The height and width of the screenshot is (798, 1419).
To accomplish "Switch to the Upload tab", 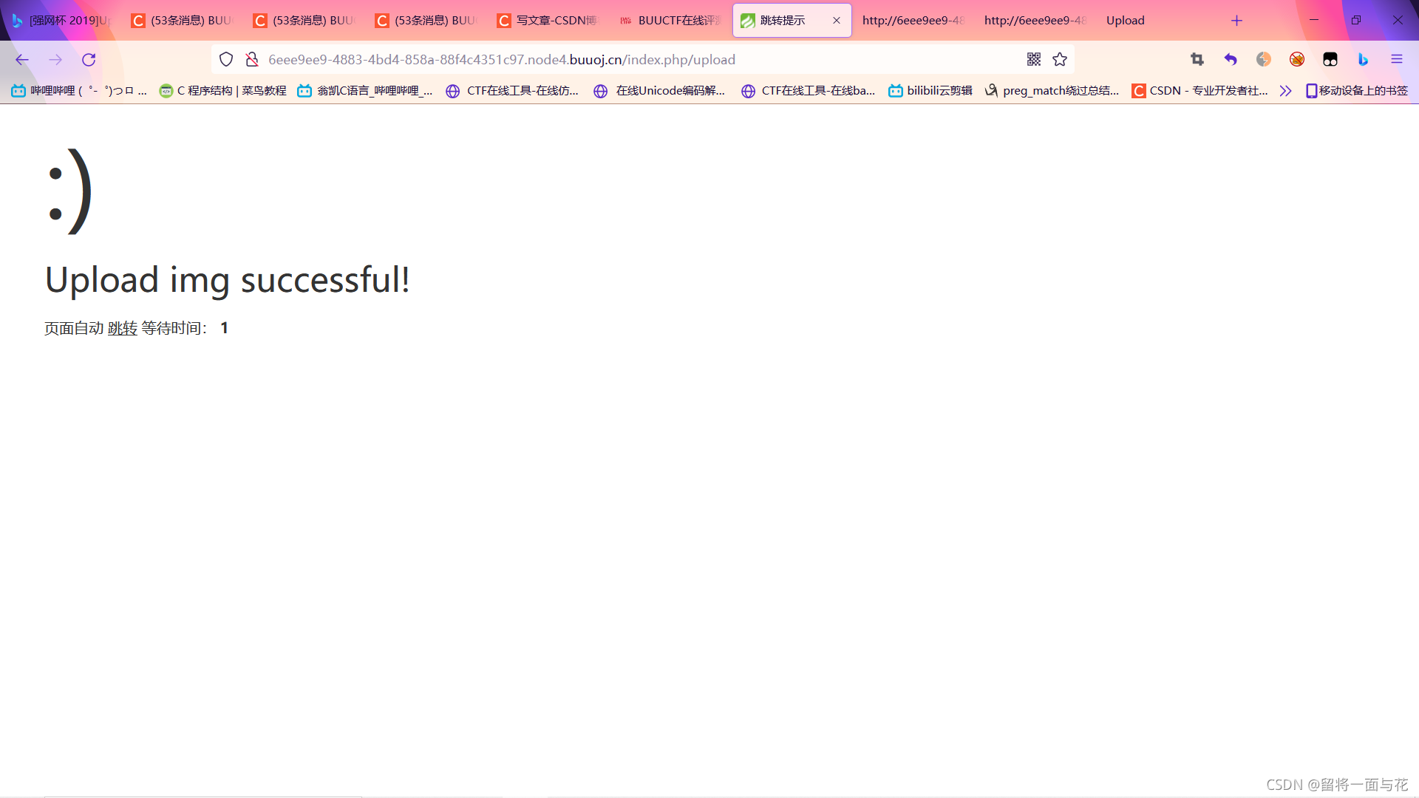I will click(1125, 21).
